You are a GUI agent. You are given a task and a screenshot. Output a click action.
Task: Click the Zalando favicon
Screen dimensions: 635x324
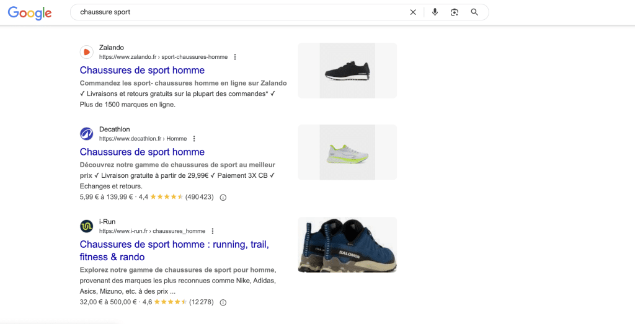click(86, 52)
